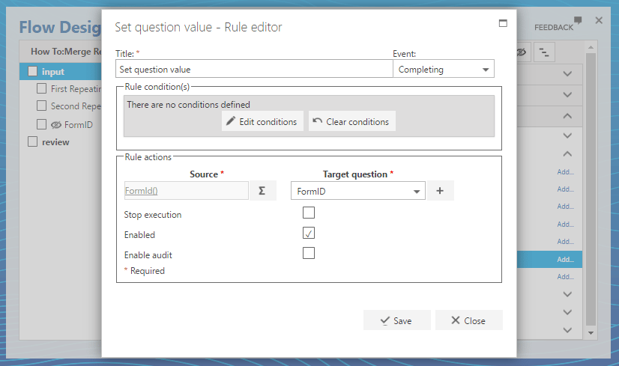Viewport: 619px width, 366px height.
Task: Expand the bottommost chevron in Flow Designer right panel
Action: [x=567, y=330]
